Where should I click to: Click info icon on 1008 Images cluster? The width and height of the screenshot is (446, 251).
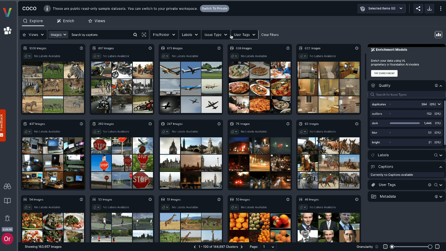click(x=81, y=48)
